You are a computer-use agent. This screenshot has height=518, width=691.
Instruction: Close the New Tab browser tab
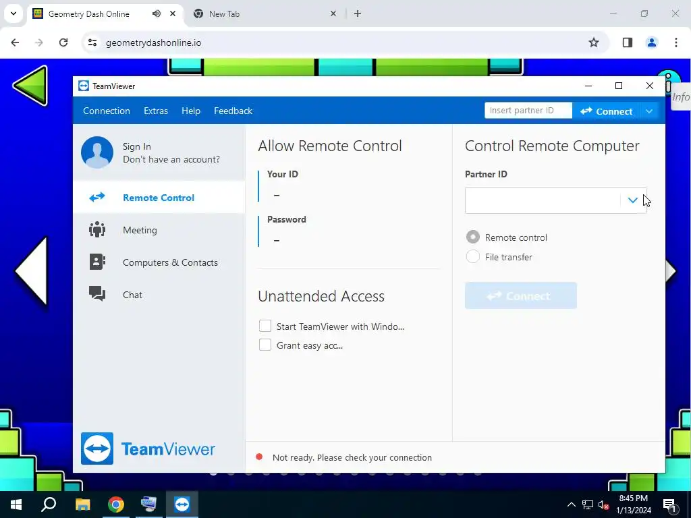coord(333,13)
